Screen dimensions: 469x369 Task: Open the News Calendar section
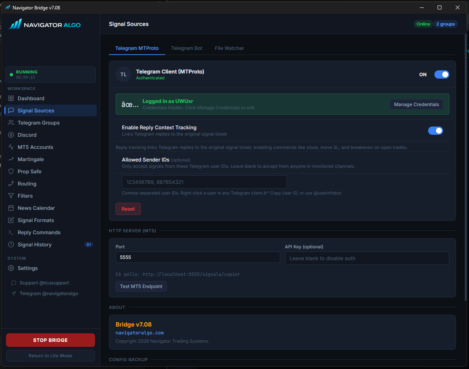[x=51, y=208]
